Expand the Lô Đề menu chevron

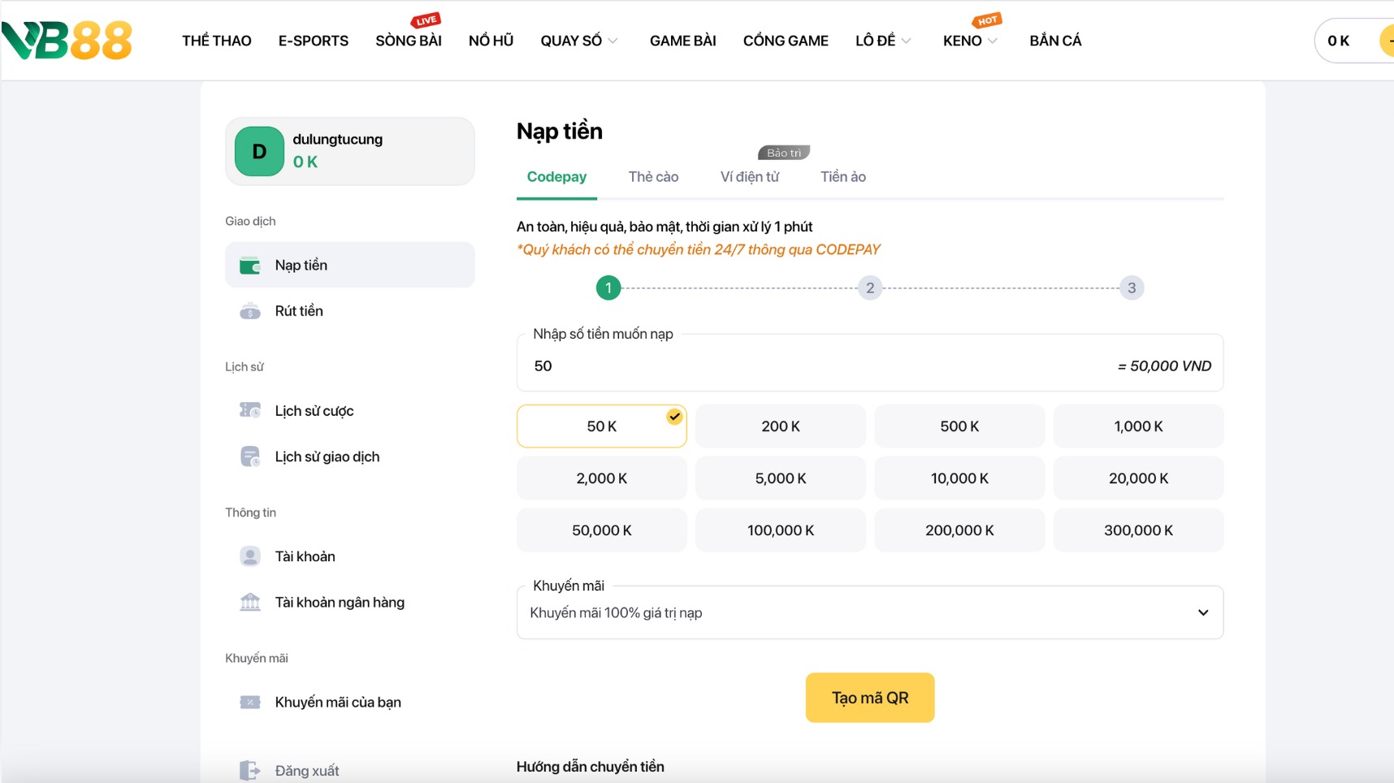[x=906, y=41]
